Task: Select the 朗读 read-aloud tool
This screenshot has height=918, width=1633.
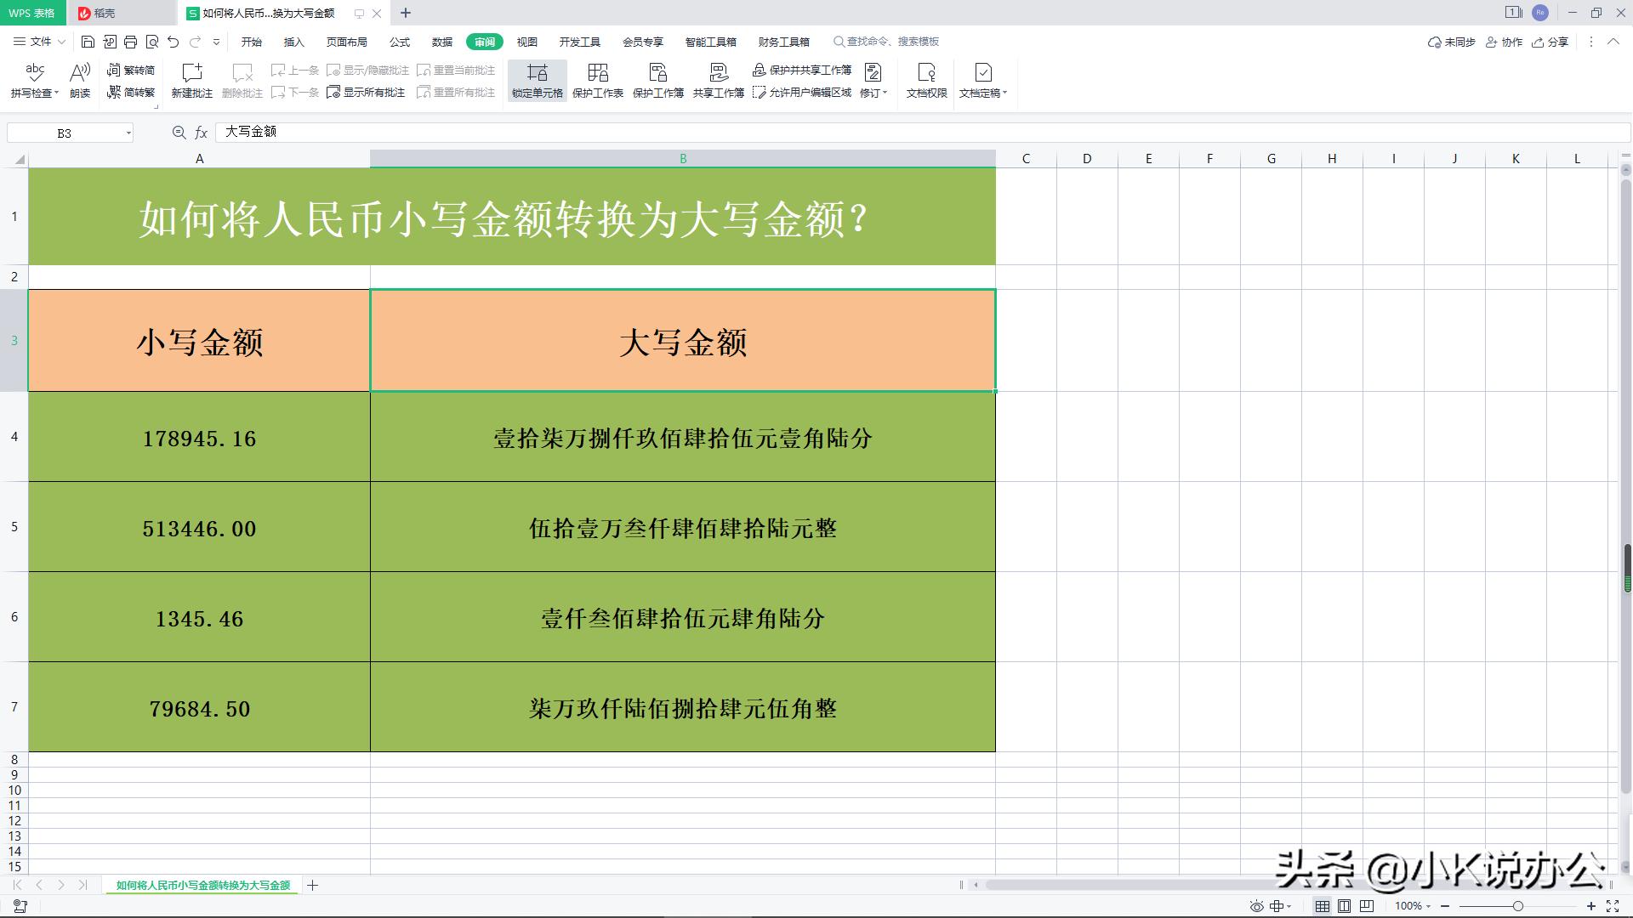Action: pos(79,81)
